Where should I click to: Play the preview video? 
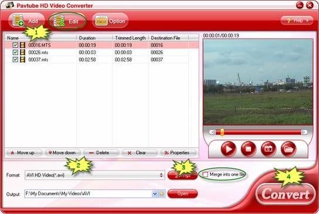229,149
